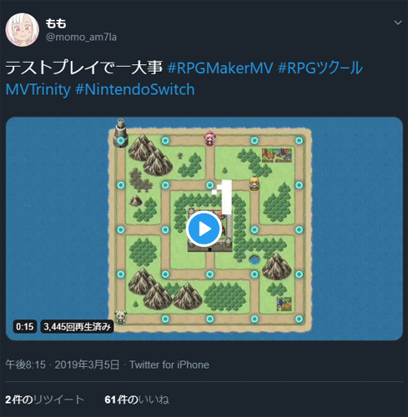Open the #RPGMakerMV hashtag
The height and width of the screenshot is (417, 408).
(x=220, y=68)
